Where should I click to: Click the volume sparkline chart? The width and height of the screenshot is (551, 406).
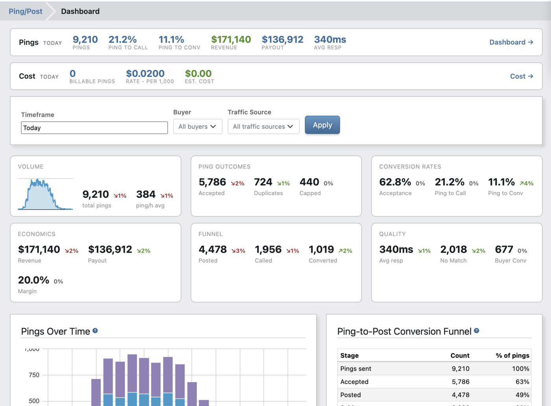coord(45,194)
